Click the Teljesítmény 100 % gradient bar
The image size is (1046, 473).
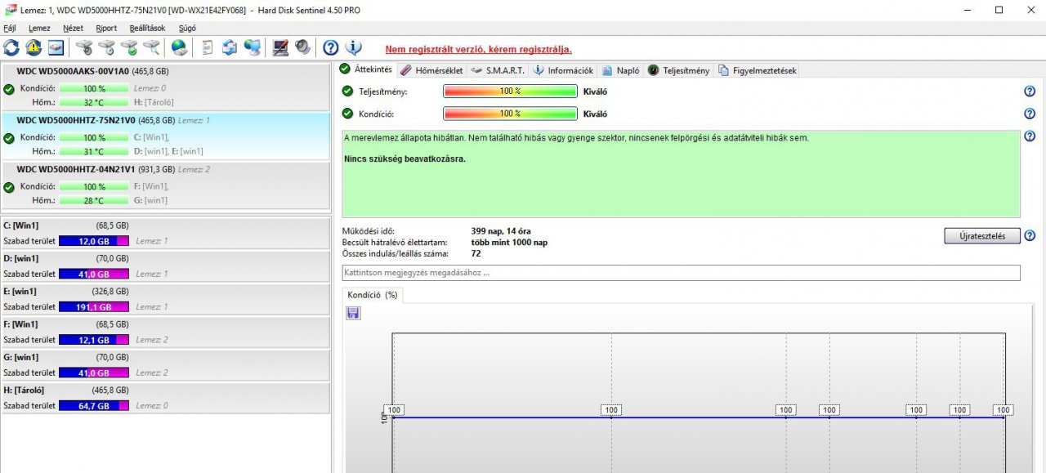click(x=510, y=91)
